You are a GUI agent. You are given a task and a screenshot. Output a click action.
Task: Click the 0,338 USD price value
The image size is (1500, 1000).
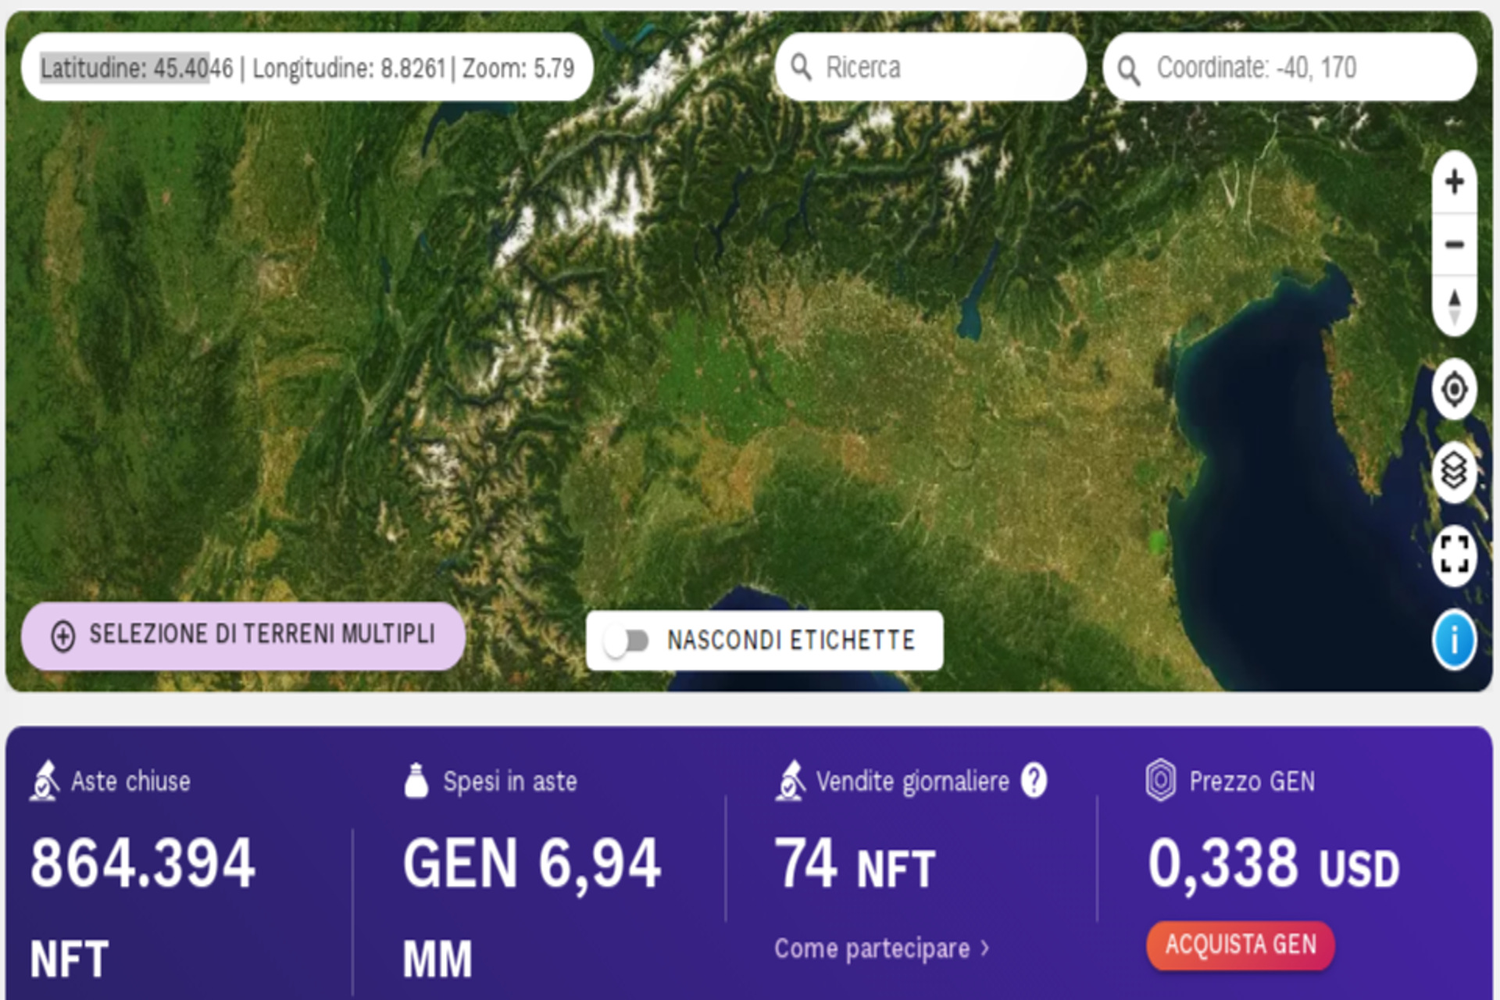coord(1273,864)
